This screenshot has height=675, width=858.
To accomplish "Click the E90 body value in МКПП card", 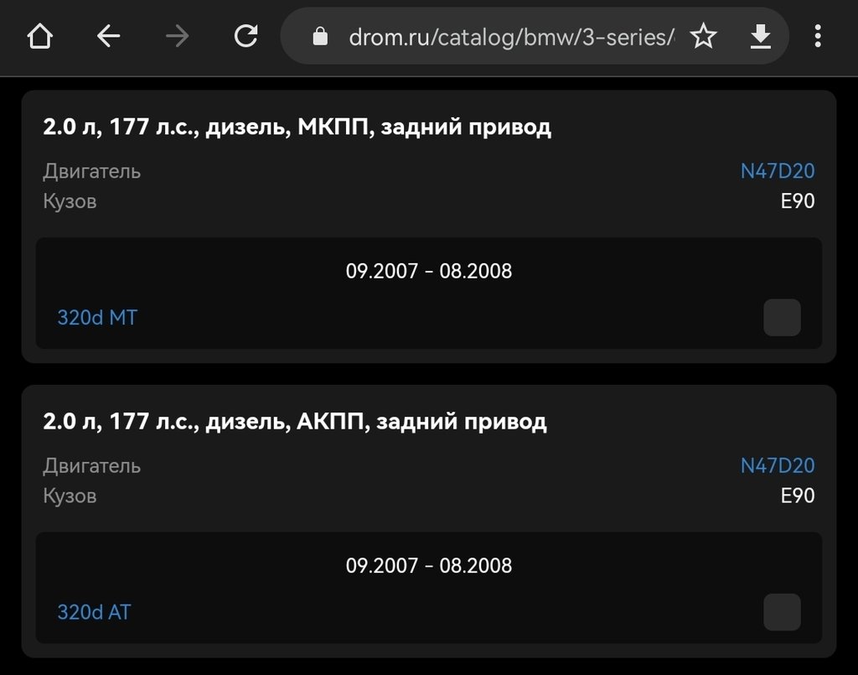I will point(797,201).
